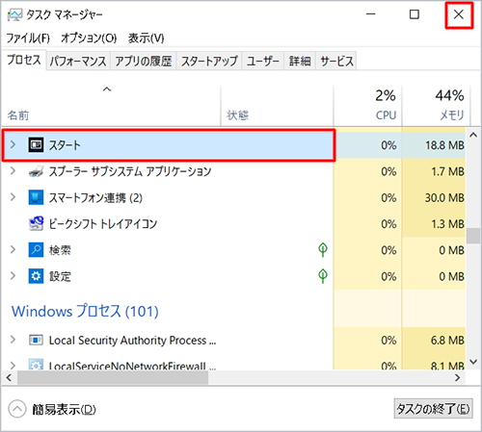
Task: Select the ピークシフト トレイアイコン row name
Action: tap(103, 224)
